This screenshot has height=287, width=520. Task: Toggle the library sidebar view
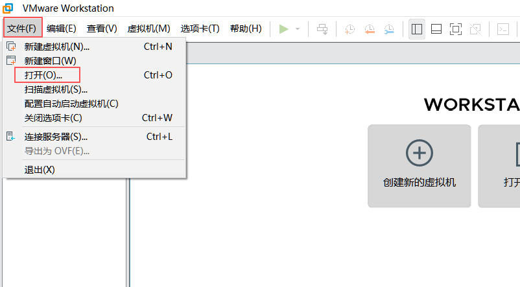[x=417, y=29]
